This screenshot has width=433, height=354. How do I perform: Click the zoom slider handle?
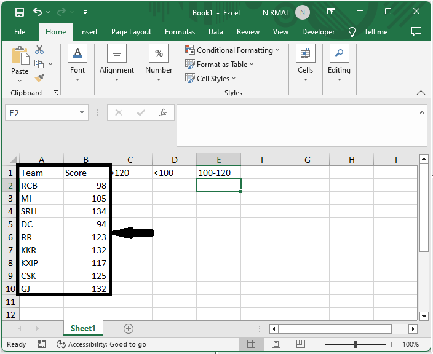[x=356, y=344]
